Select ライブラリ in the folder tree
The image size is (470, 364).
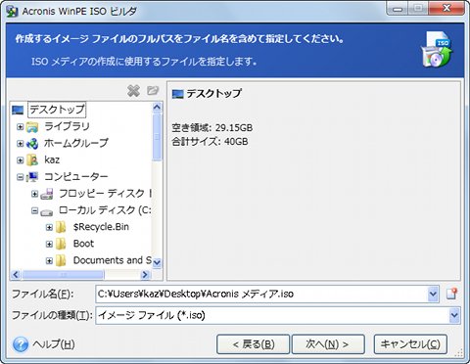67,126
